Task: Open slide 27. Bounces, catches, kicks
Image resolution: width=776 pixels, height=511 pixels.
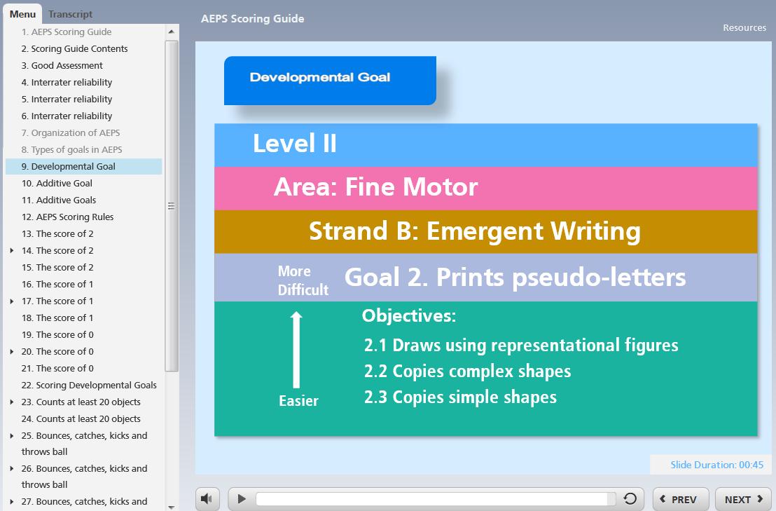Action: (84, 502)
